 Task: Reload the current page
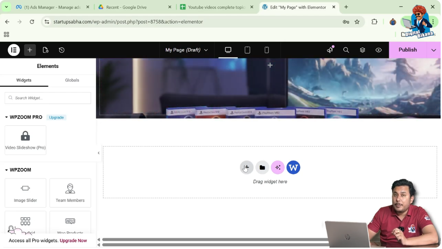click(x=32, y=22)
